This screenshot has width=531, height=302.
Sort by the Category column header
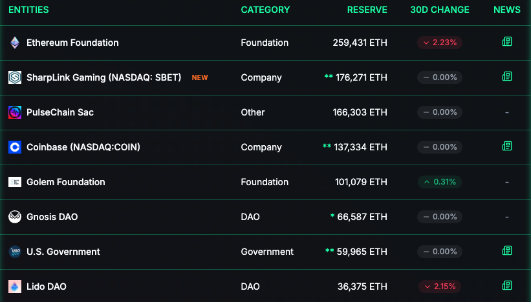[x=265, y=10]
